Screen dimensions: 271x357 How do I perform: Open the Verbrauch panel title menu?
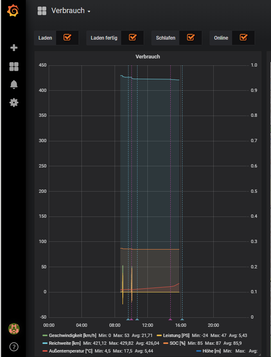148,57
